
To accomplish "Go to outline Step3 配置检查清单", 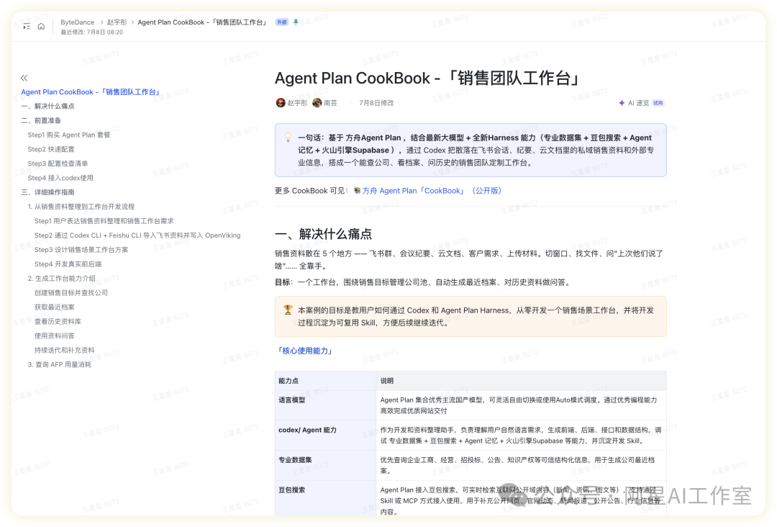I will (x=58, y=163).
